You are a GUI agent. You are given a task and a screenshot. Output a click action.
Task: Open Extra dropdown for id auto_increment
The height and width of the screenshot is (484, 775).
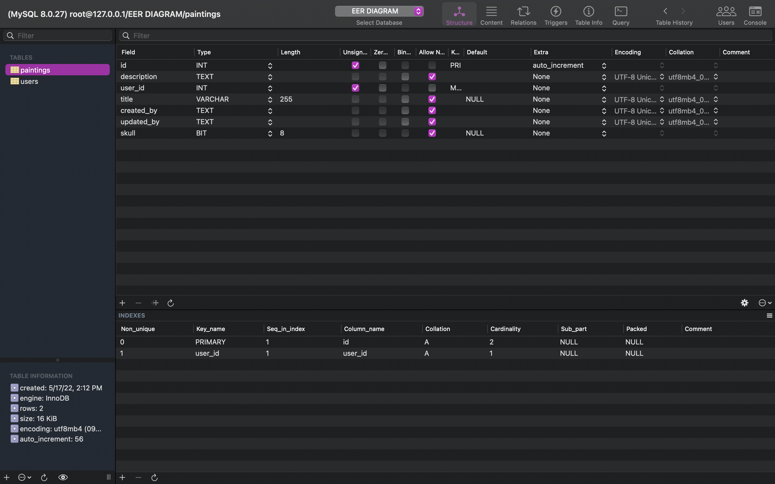(x=604, y=66)
